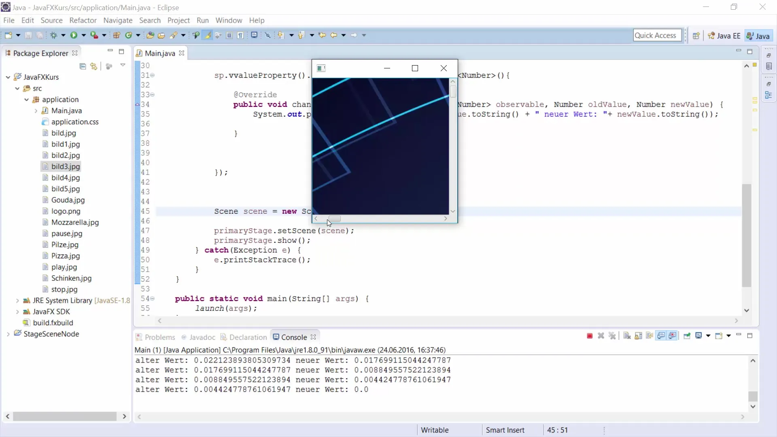
Task: Click the Open Task folder icon
Action: coord(161,35)
